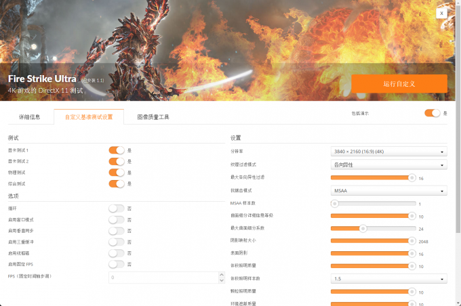This screenshot has width=461, height=306.
Task: Select the 自定义基准测试设置 tab
Action: click(89, 117)
